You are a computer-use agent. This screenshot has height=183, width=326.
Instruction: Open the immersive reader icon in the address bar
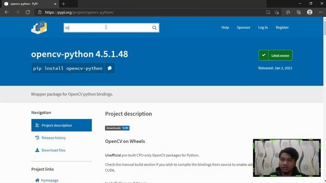click(x=268, y=12)
